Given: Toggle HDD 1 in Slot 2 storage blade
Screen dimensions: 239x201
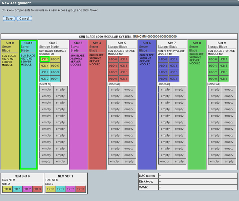Looking at the screenshot, I should click(x=55, y=79).
